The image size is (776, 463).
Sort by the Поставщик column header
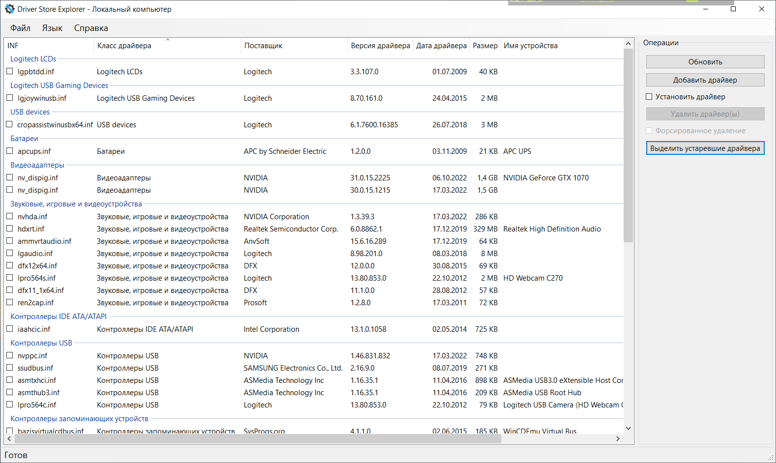coord(294,46)
